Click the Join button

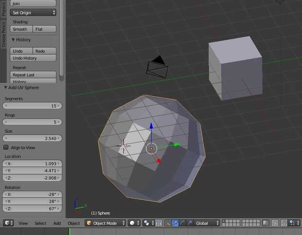tap(33, 3)
